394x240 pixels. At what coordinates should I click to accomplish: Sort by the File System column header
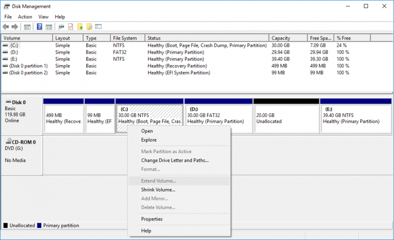pyautogui.click(x=128, y=38)
